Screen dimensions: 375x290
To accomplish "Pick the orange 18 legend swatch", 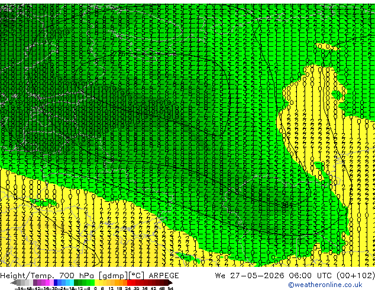I will [x=121, y=282].
